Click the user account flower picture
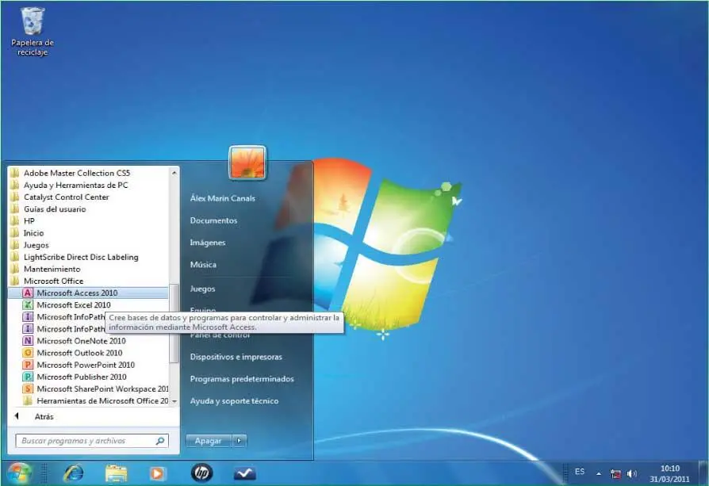709x486 pixels. click(247, 163)
